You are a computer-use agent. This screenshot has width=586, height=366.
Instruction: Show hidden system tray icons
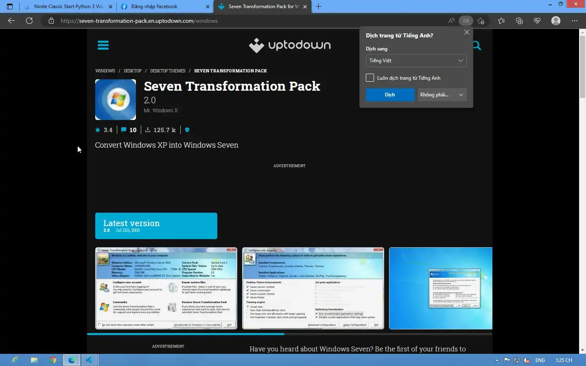click(497, 360)
